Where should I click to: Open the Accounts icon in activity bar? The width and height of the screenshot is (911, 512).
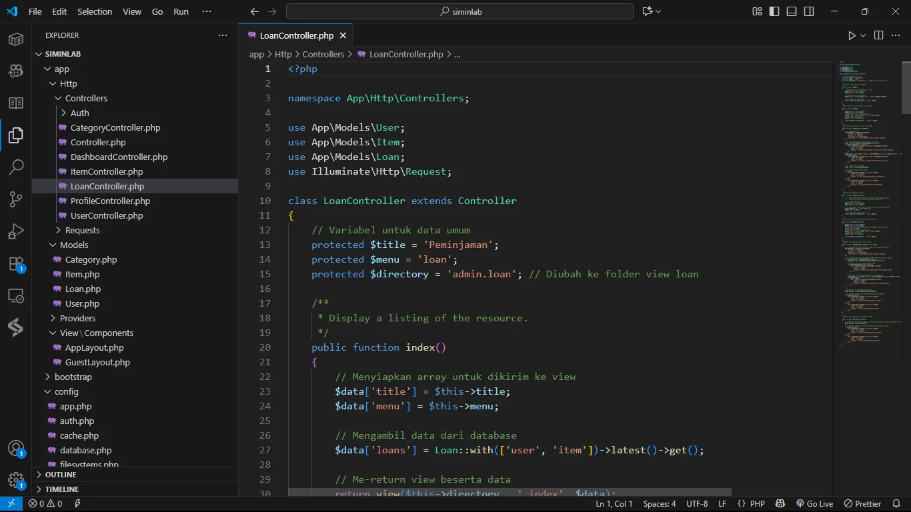click(x=16, y=449)
